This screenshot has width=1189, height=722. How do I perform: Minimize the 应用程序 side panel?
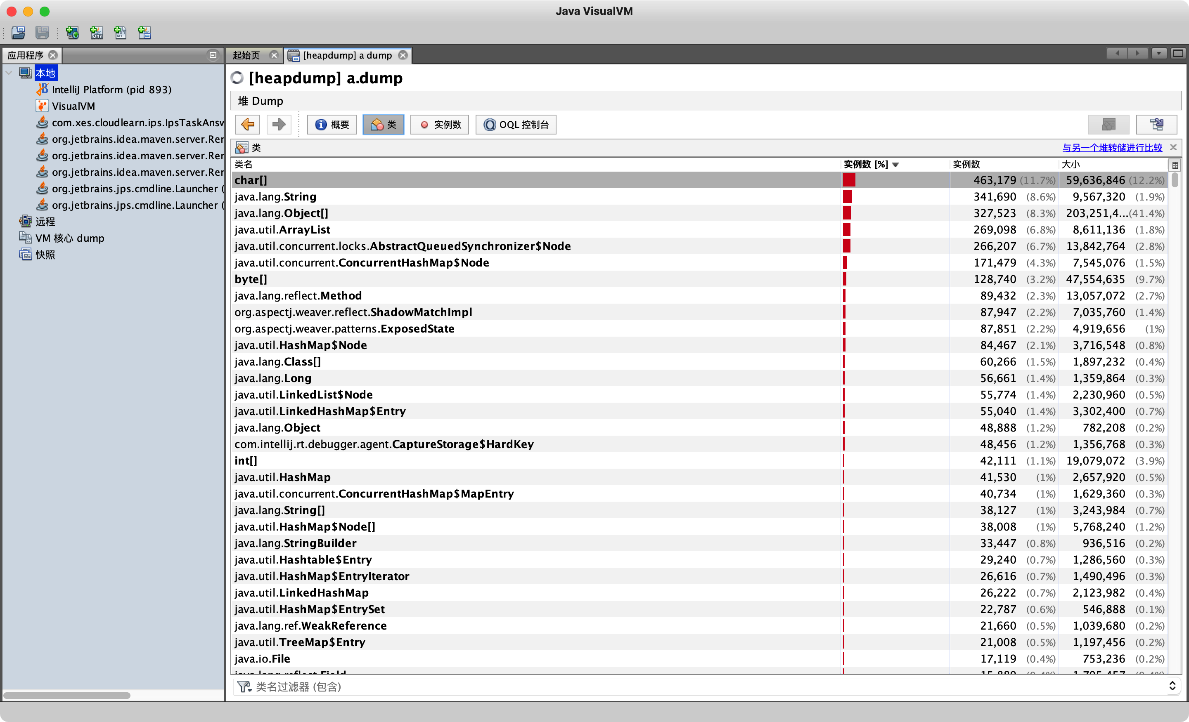coord(213,55)
